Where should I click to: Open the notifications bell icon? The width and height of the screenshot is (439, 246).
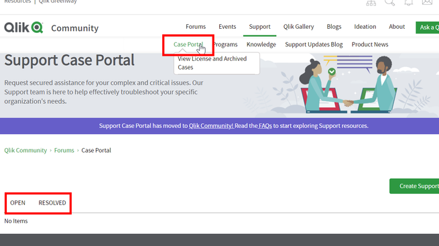[x=408, y=3]
